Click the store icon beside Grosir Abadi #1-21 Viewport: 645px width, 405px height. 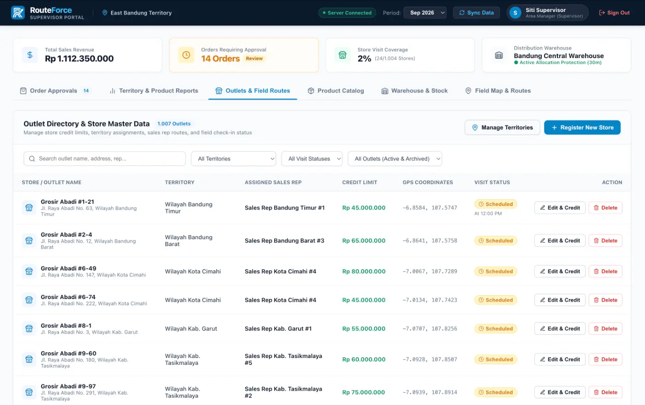(x=29, y=208)
